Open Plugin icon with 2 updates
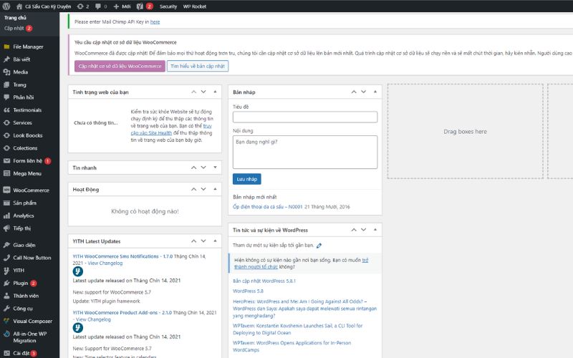Screen dimensions: 573x358 [x=6, y=283]
